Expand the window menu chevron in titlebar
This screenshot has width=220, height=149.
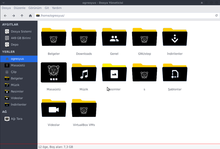pos(3,3)
